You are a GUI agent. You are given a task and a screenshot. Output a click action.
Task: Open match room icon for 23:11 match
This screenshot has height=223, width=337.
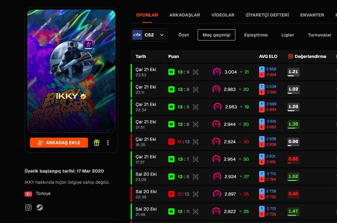click(x=195, y=89)
